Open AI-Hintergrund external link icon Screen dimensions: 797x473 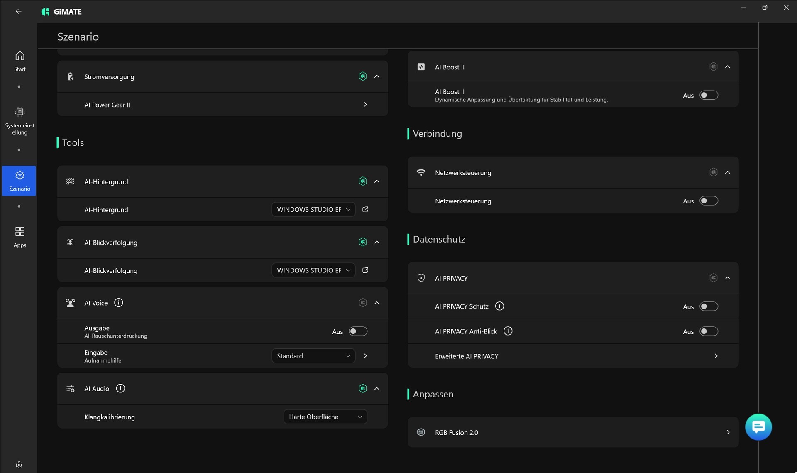[365, 210]
